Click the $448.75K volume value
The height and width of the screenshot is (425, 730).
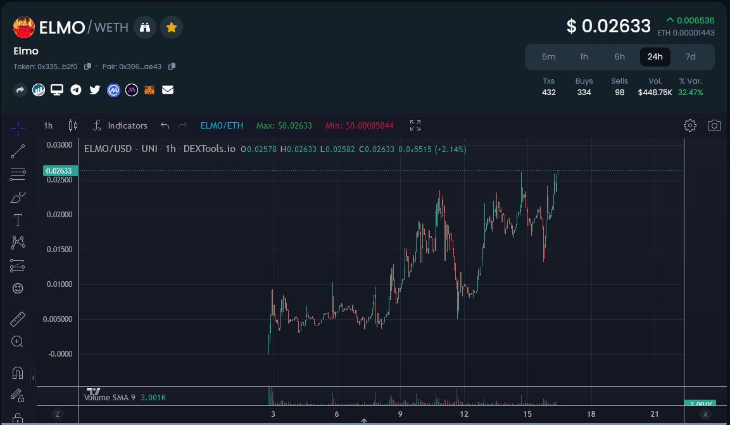[x=655, y=92]
